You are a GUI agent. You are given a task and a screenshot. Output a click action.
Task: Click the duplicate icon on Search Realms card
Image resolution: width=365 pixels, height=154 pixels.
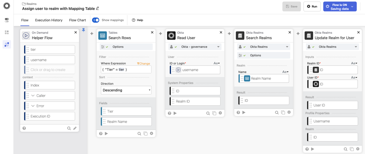(283, 113)
